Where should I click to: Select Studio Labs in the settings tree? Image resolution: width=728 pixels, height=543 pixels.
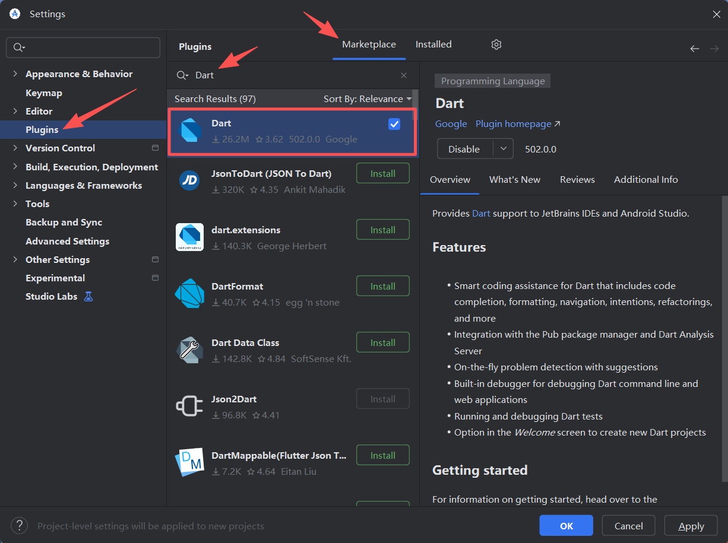[x=52, y=296]
